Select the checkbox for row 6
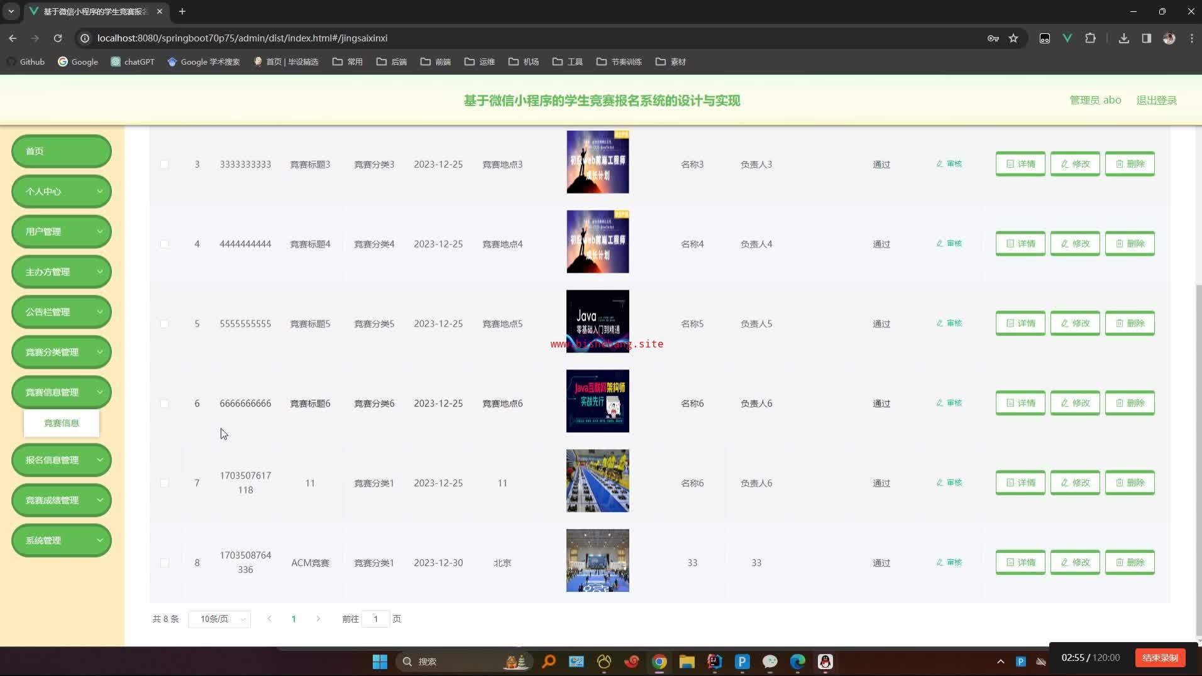The image size is (1202, 676). pyautogui.click(x=165, y=403)
